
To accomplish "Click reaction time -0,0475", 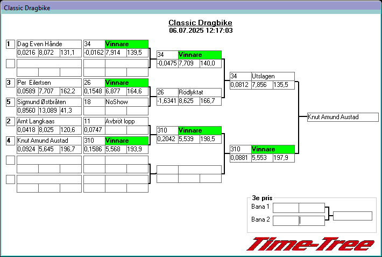I will tap(167, 64).
